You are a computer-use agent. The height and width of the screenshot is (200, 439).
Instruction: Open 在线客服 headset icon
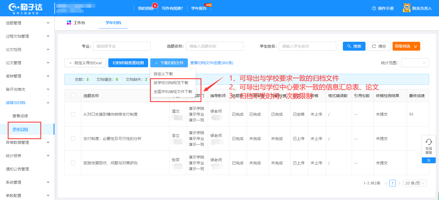click(429, 142)
